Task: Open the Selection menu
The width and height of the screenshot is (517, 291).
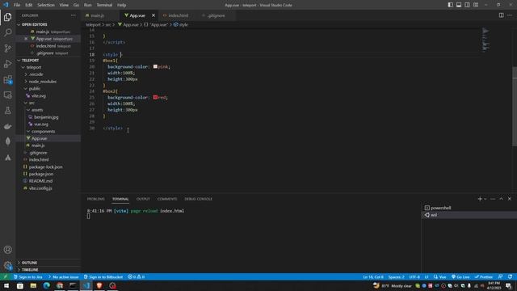Action: 46,5
